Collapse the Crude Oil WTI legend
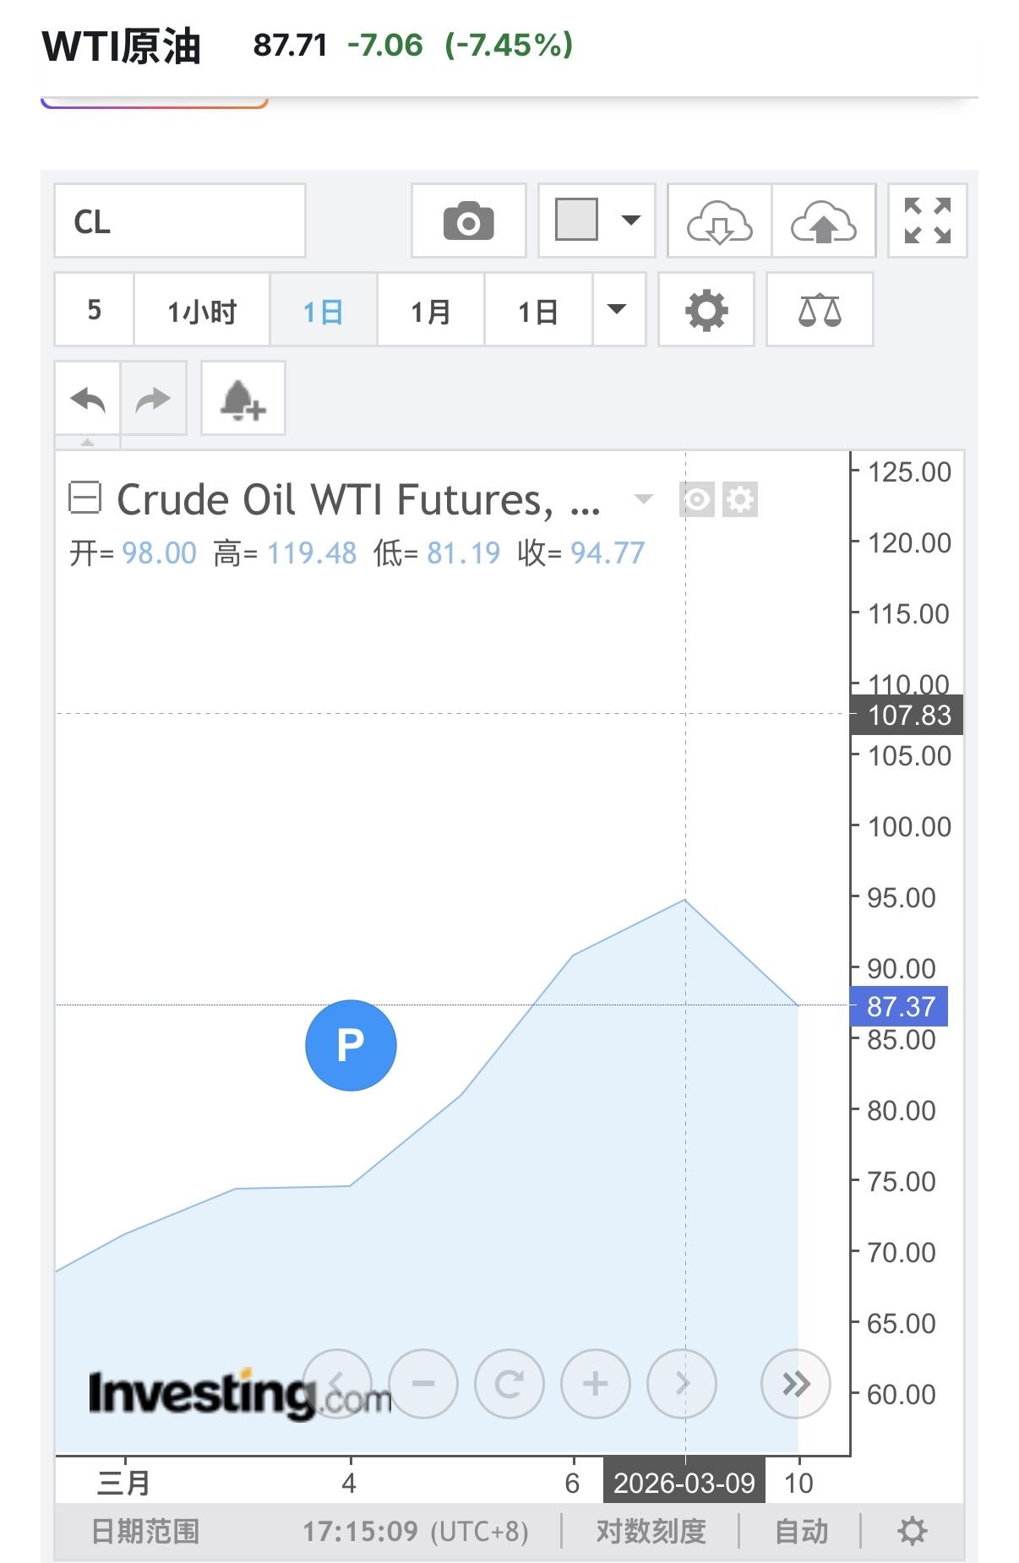 (84, 498)
